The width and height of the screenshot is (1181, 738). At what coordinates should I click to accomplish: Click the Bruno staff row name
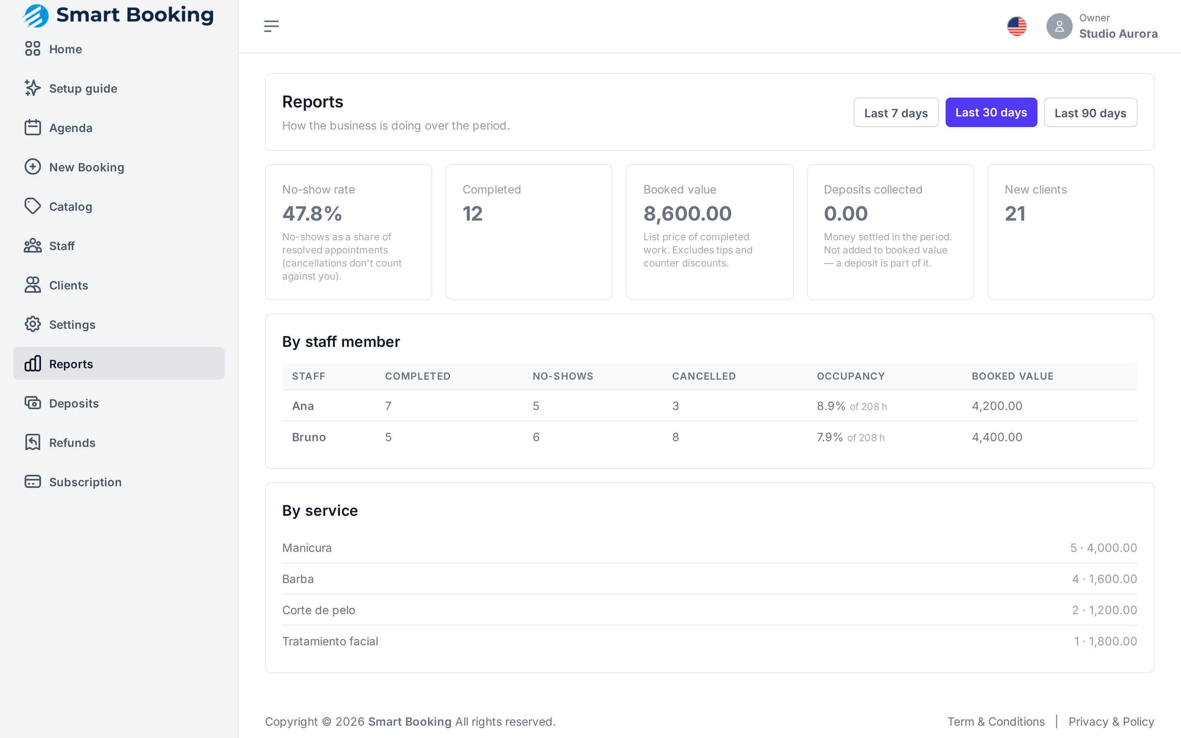(308, 437)
